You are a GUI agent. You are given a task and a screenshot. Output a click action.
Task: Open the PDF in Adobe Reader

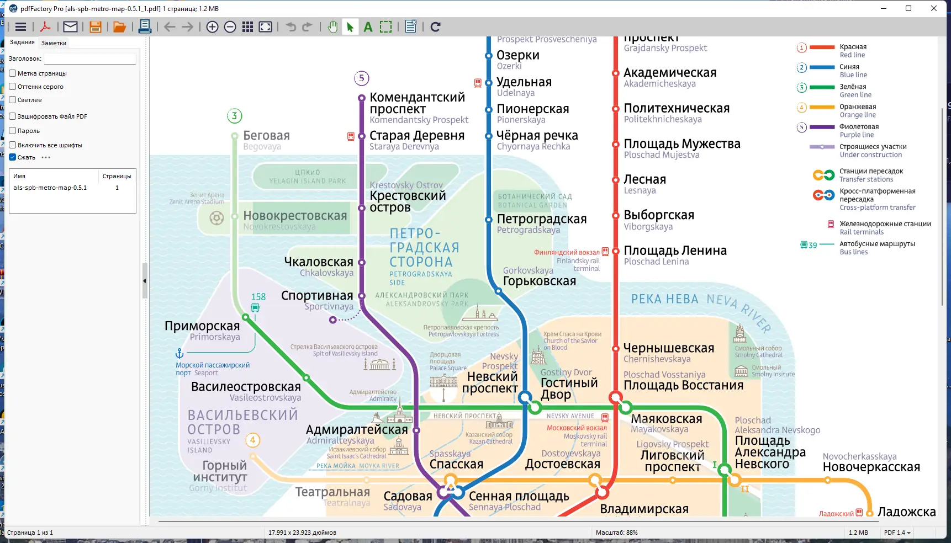[x=46, y=26]
